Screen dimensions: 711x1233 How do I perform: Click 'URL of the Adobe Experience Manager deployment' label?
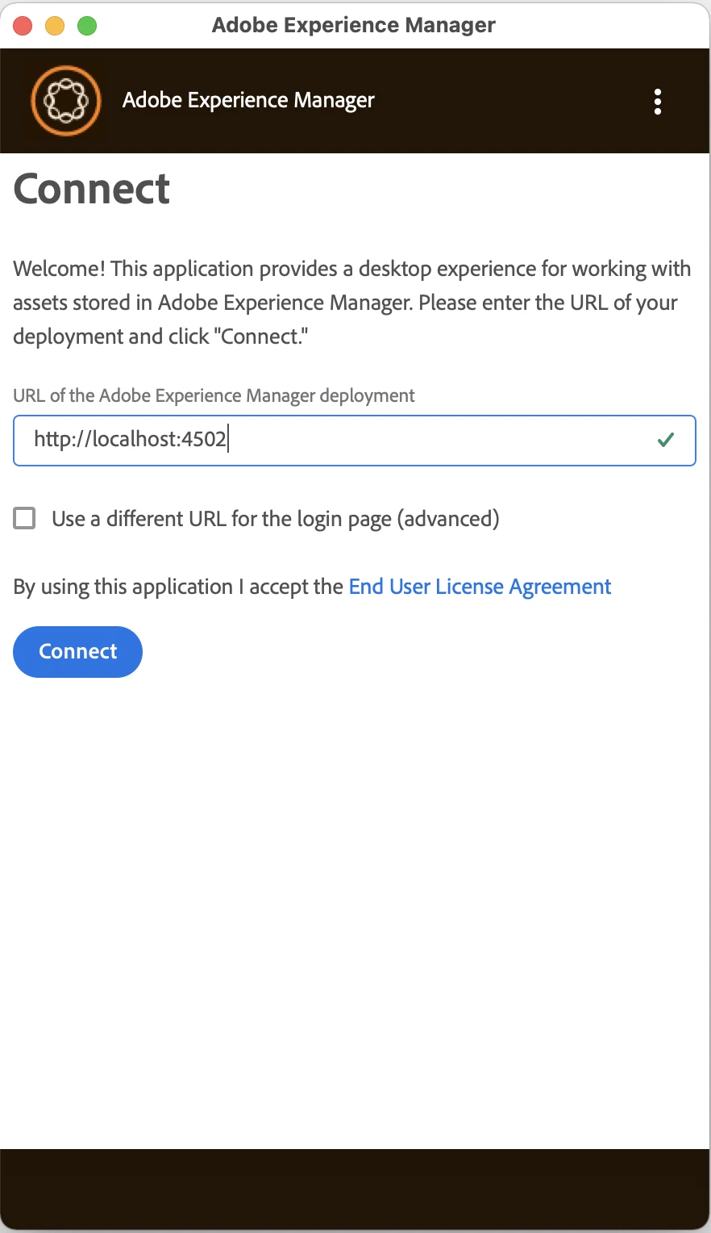point(214,395)
